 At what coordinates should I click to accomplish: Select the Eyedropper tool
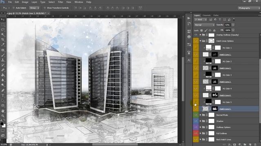[3, 45]
